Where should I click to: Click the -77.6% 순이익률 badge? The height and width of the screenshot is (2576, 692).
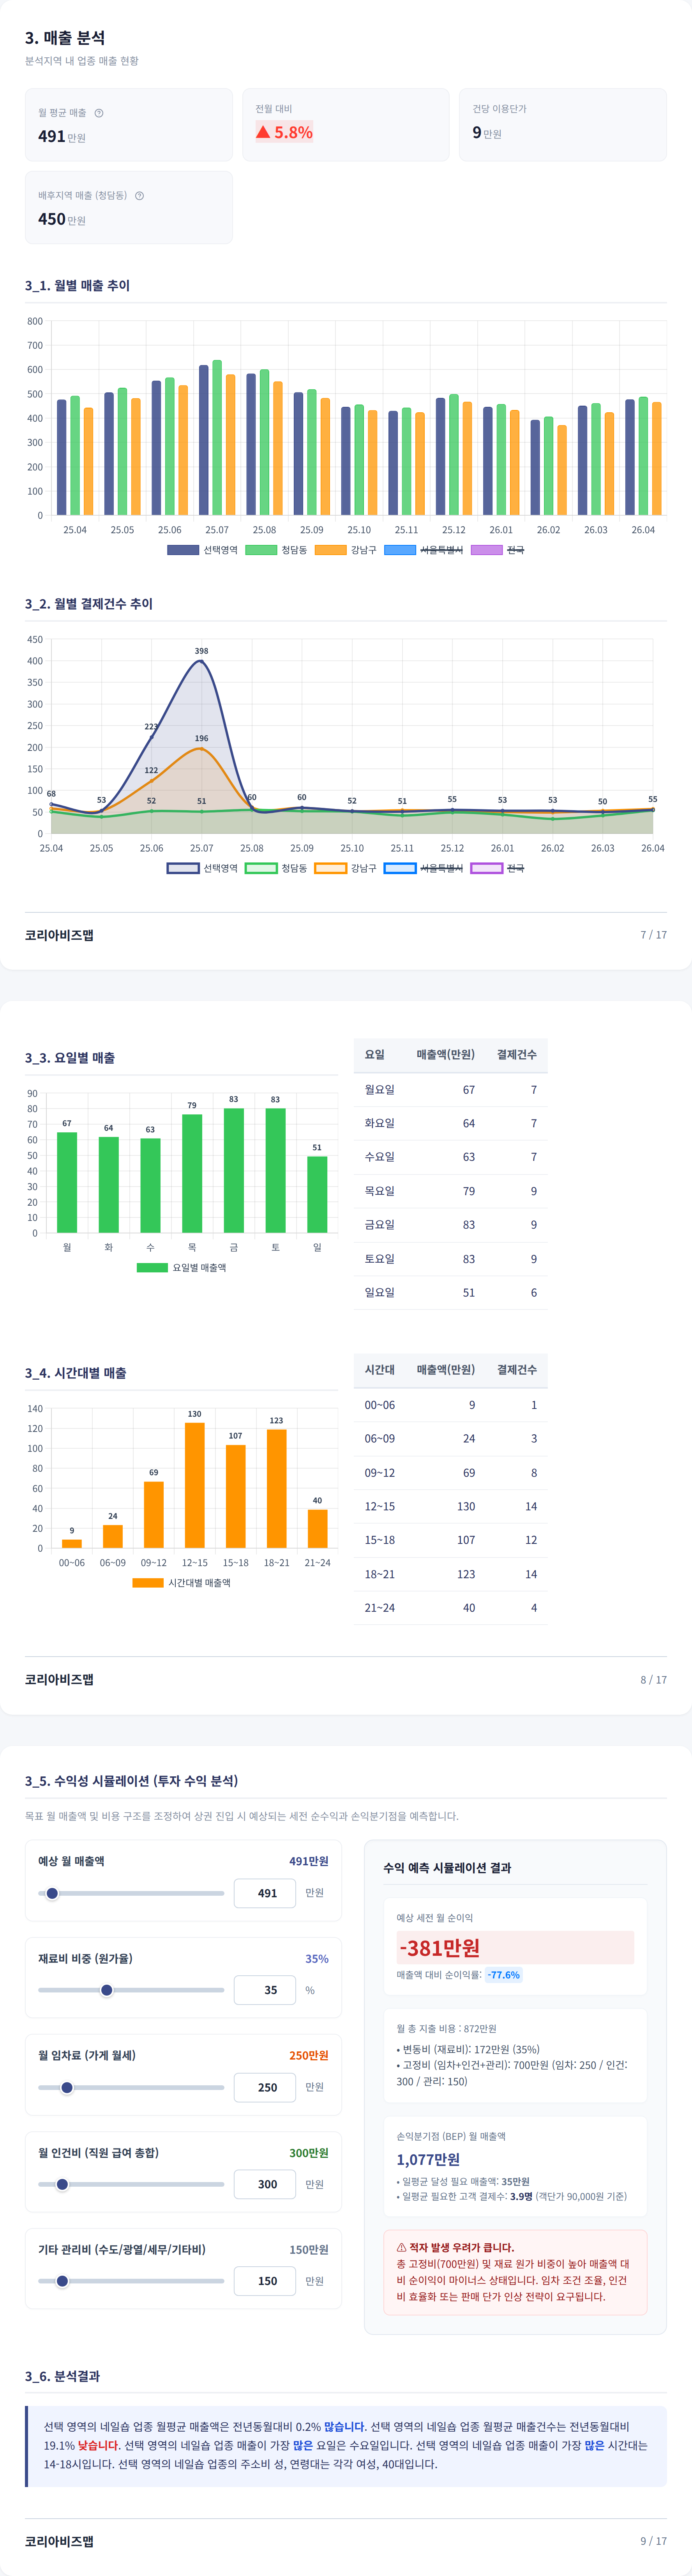[x=503, y=1975]
